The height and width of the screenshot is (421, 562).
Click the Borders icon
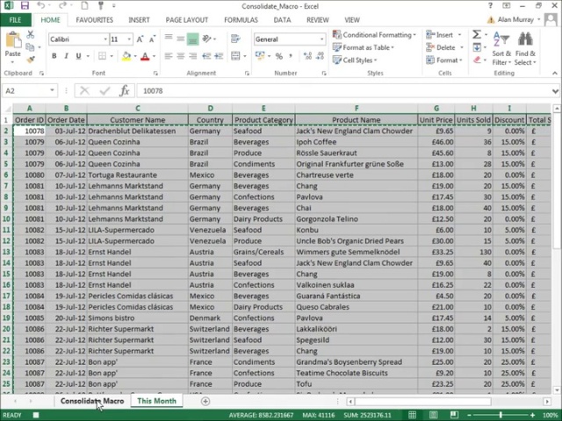(103, 56)
